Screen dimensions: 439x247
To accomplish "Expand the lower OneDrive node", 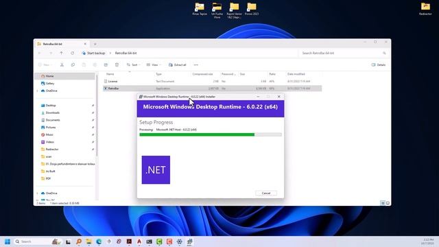I will [x=37, y=193].
